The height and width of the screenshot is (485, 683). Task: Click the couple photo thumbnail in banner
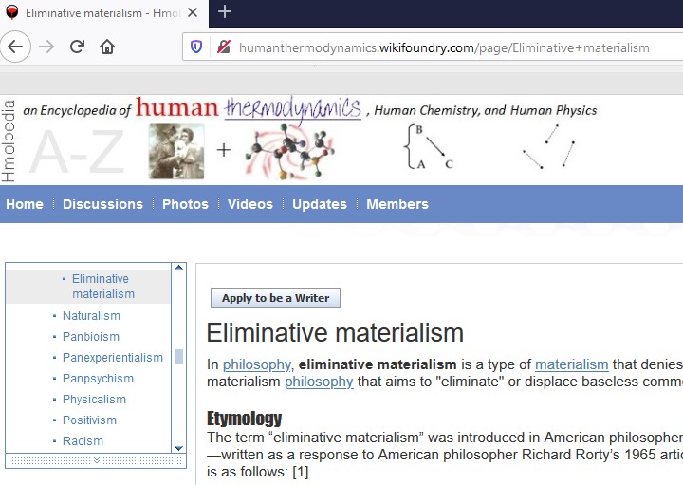point(176,150)
